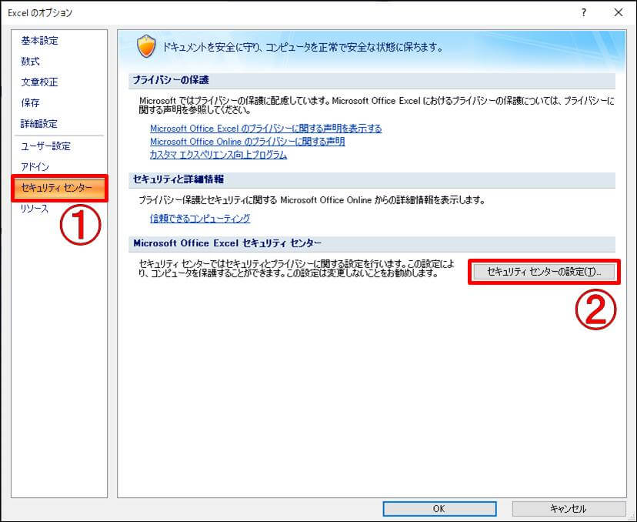
Task: Click the security shield icon in header
Action: pyautogui.click(x=146, y=46)
